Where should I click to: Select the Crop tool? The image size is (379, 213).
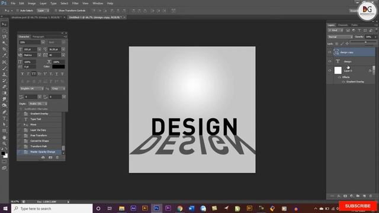pos(4,49)
